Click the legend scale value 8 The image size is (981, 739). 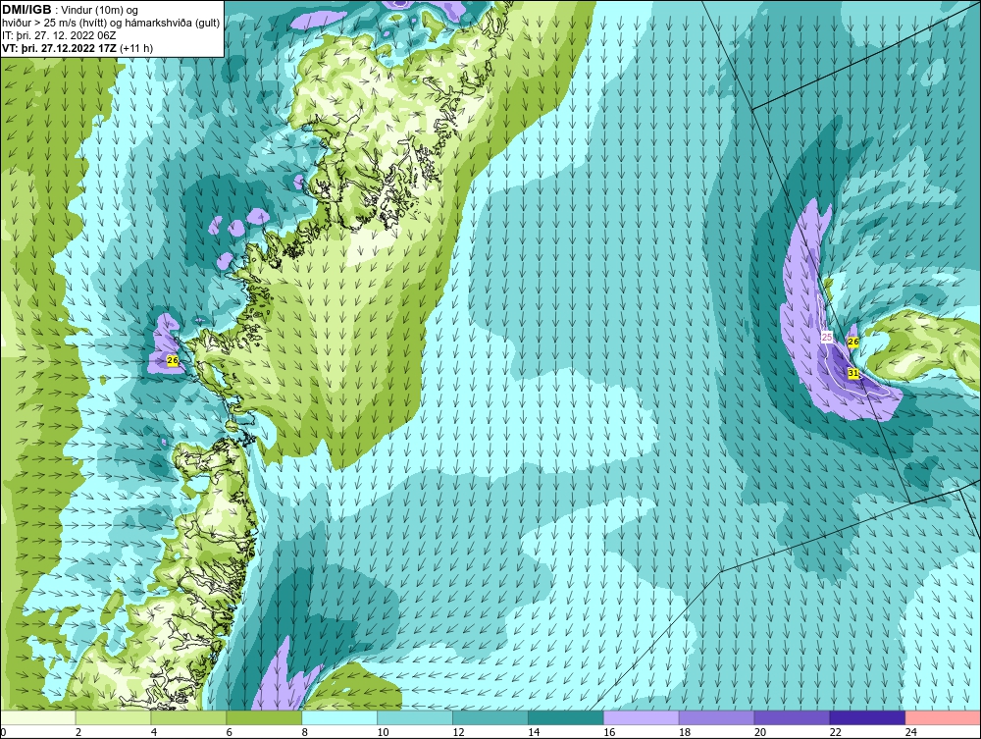click(x=305, y=732)
